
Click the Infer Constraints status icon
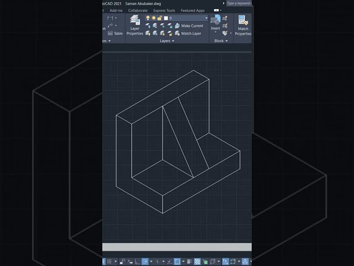(x=122, y=262)
